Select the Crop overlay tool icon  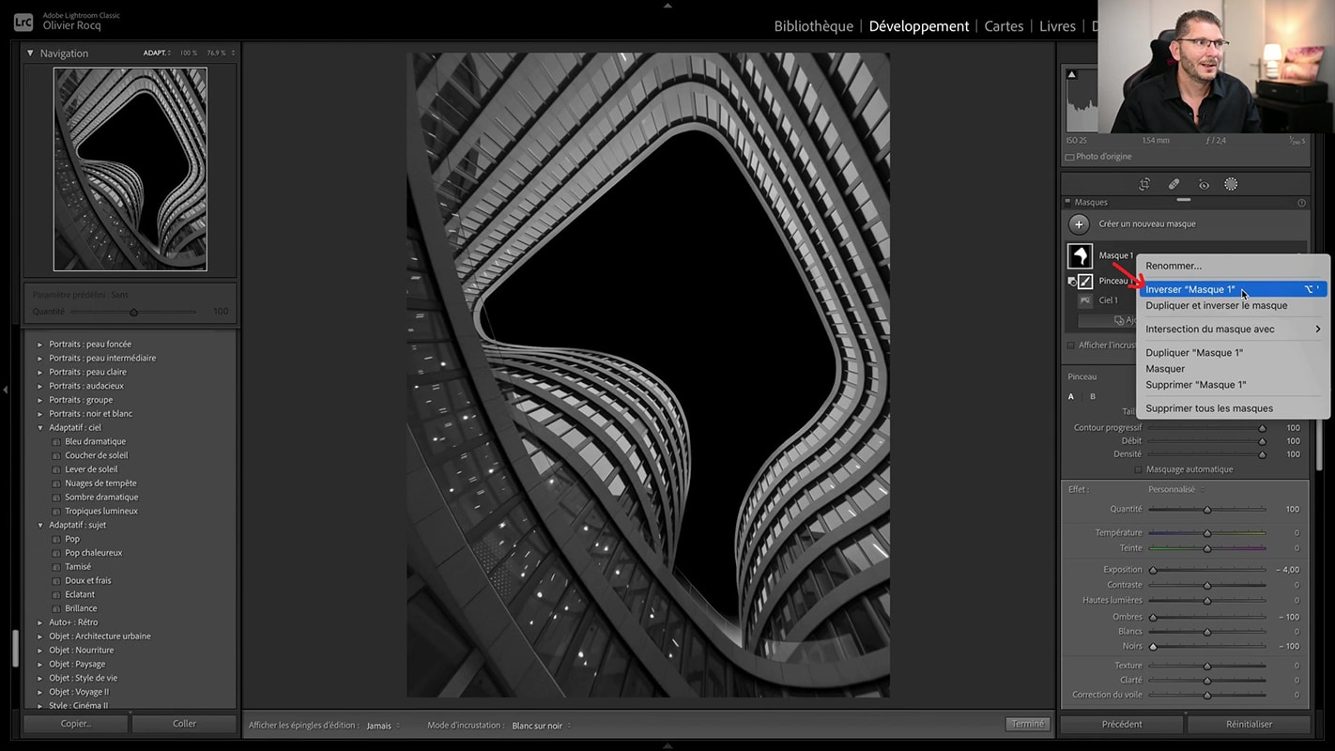(x=1144, y=184)
